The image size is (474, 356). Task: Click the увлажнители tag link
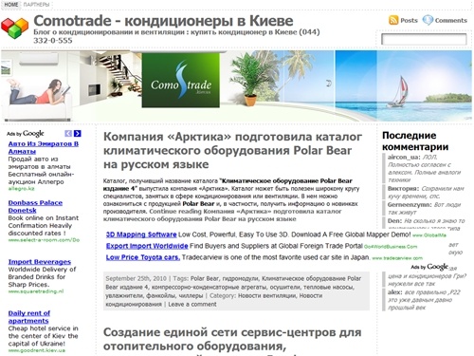point(124,295)
